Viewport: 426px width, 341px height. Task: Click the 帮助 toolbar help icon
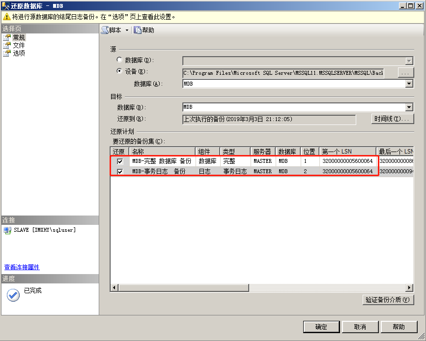tap(138, 30)
